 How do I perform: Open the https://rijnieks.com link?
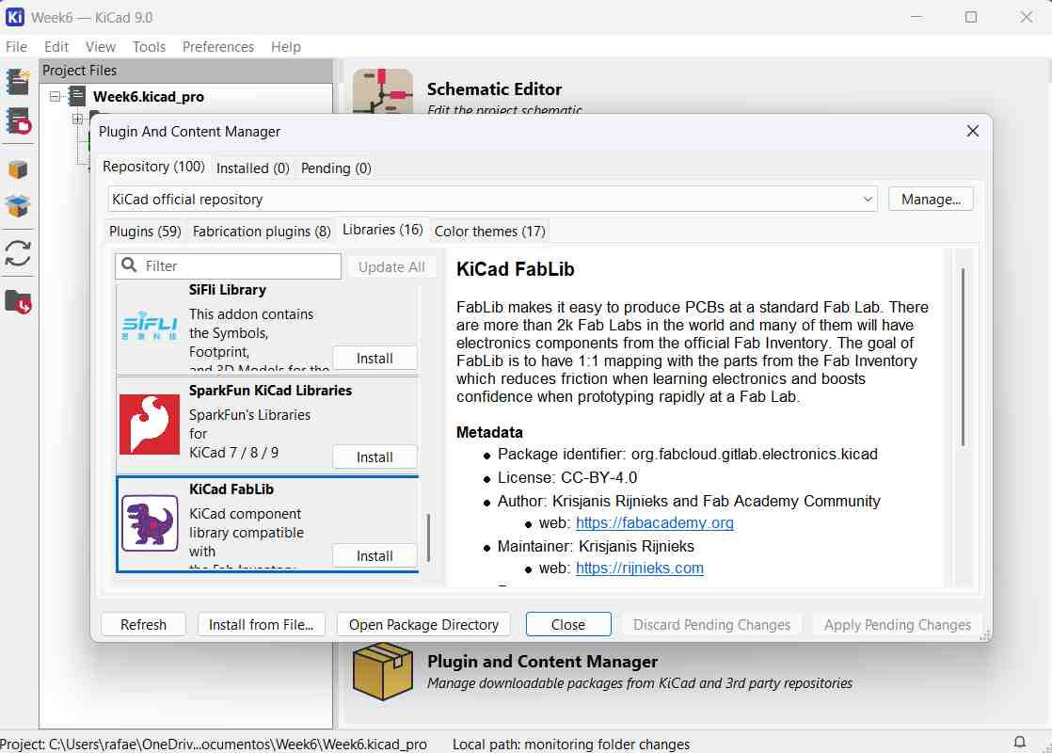click(639, 568)
